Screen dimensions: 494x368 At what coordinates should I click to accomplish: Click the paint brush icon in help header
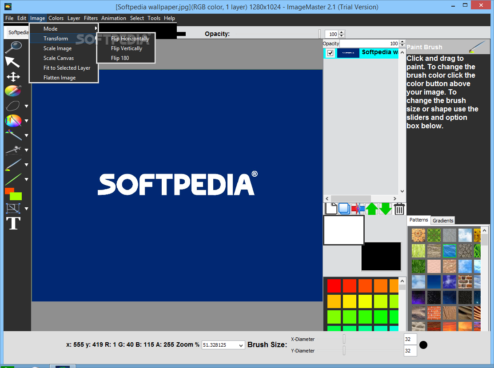[478, 47]
